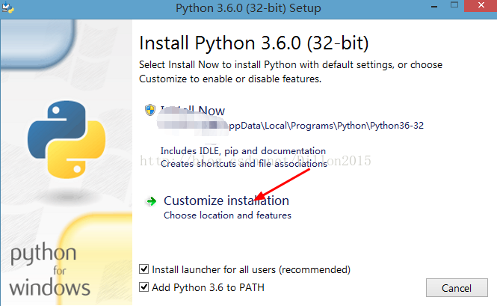The image size is (497, 306).
Task: Click the Python36-32 install path text
Action: pos(326,126)
